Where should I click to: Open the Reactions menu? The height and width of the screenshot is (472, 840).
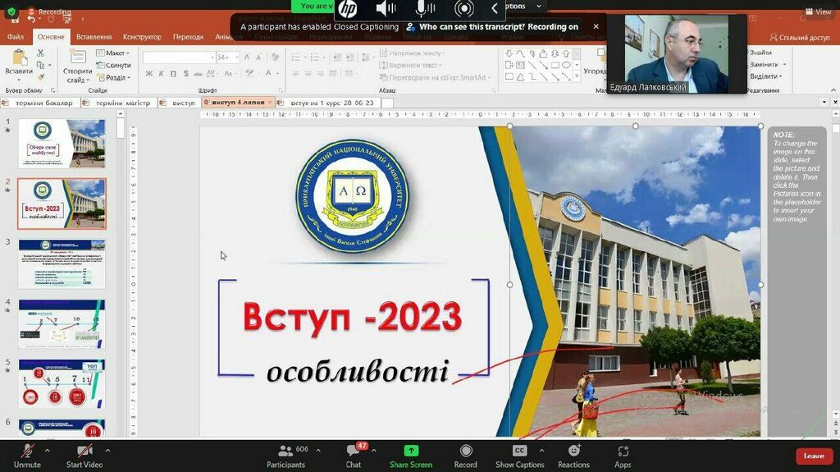pos(574,451)
